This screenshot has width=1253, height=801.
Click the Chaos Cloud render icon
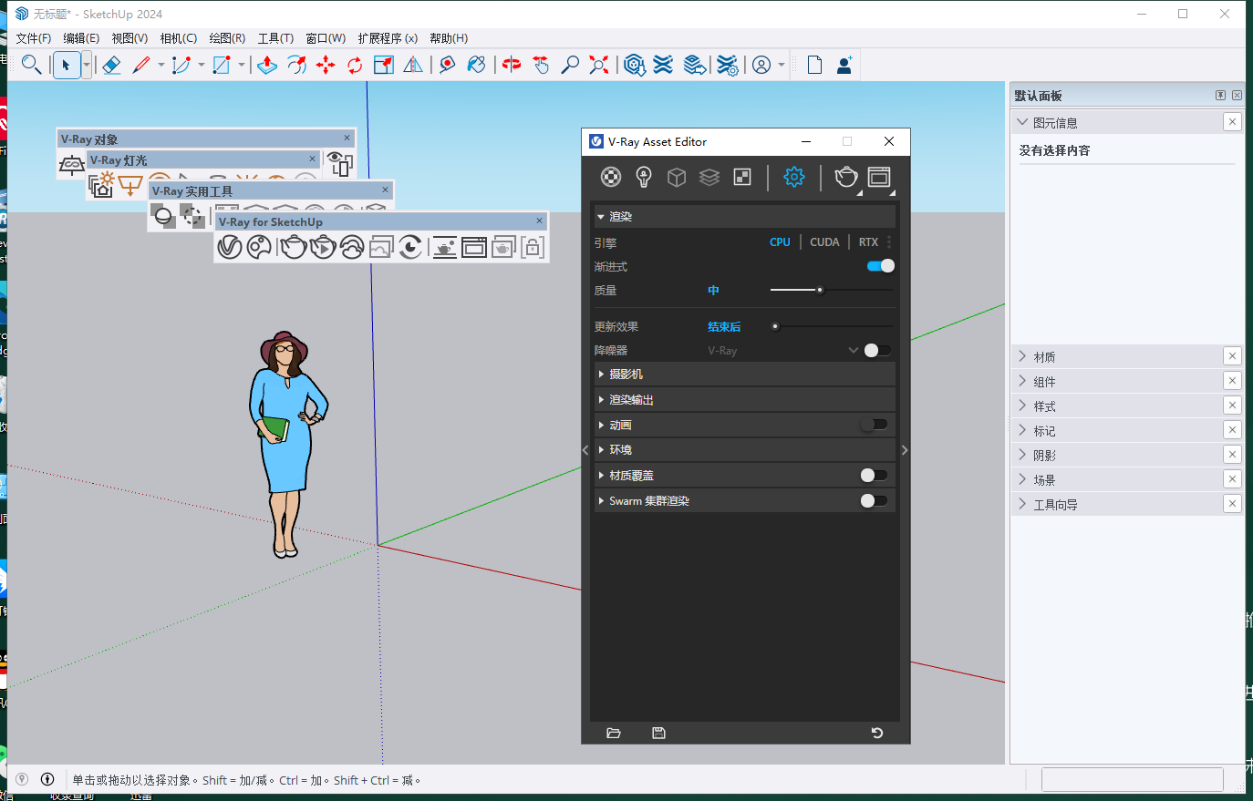352,246
